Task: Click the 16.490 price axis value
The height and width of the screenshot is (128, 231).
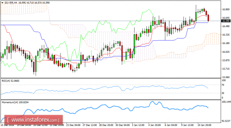Action: coord(226,26)
